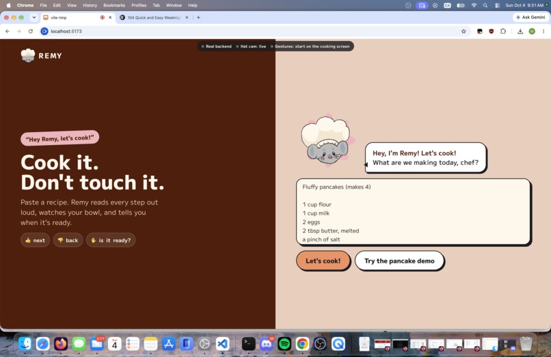The width and height of the screenshot is (551, 357).
Task: Open the green Chrome profile avatar
Action: tap(532, 31)
